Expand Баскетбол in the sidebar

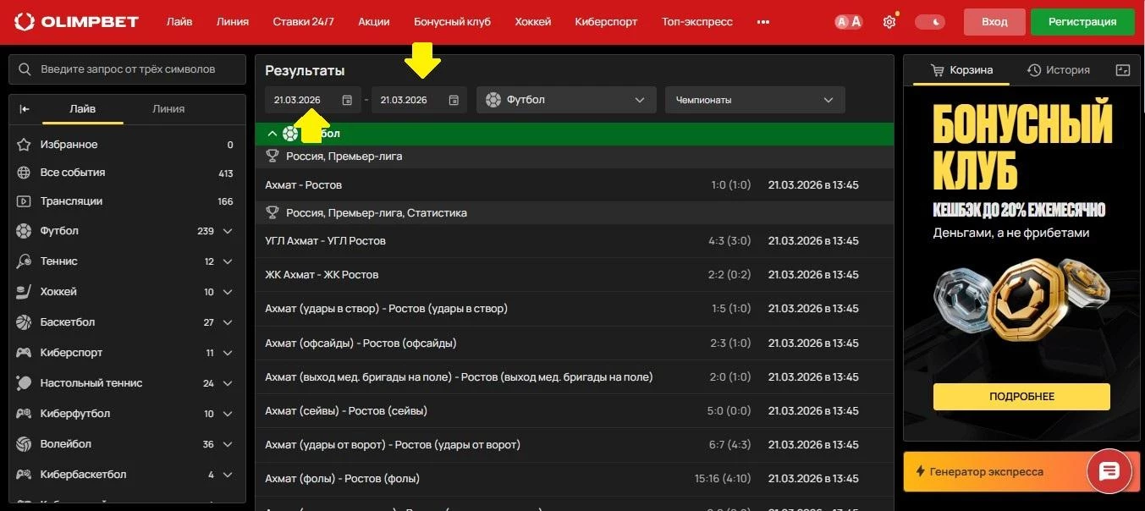[227, 322]
